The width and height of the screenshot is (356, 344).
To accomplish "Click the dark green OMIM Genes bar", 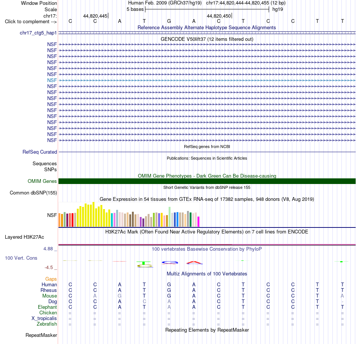I will [207, 181].
